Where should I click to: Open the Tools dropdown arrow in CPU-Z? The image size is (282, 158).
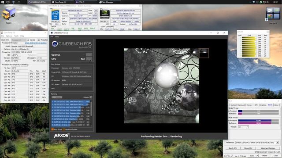tap(257, 156)
